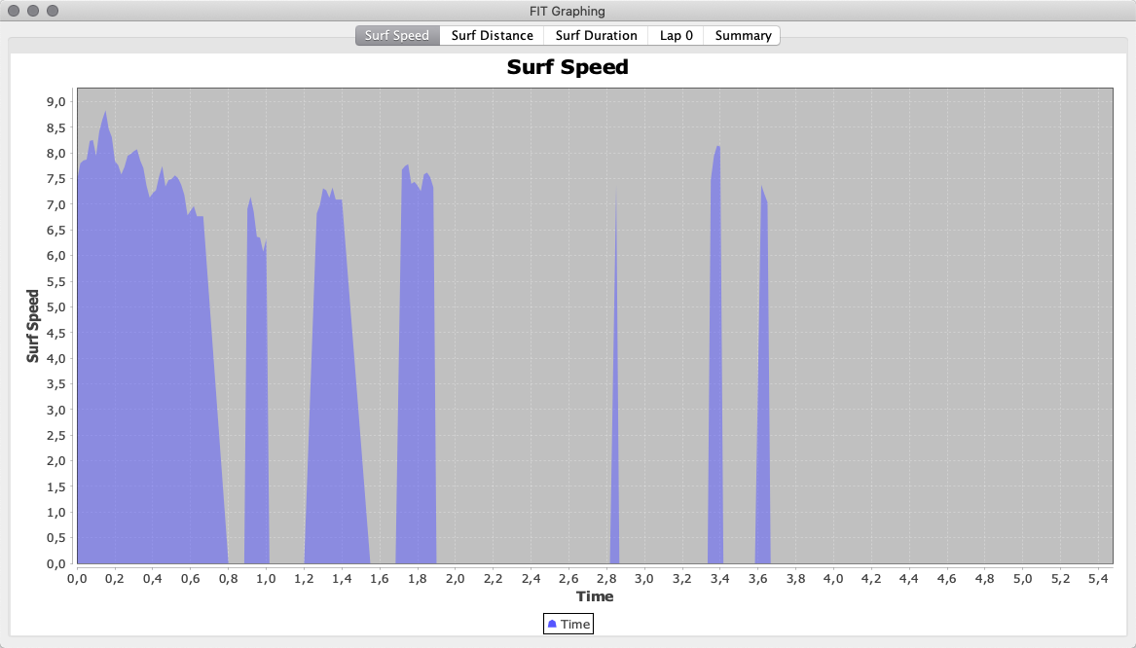Click the 9,0 tick on the speed axis
The width and height of the screenshot is (1136, 648).
coord(55,102)
